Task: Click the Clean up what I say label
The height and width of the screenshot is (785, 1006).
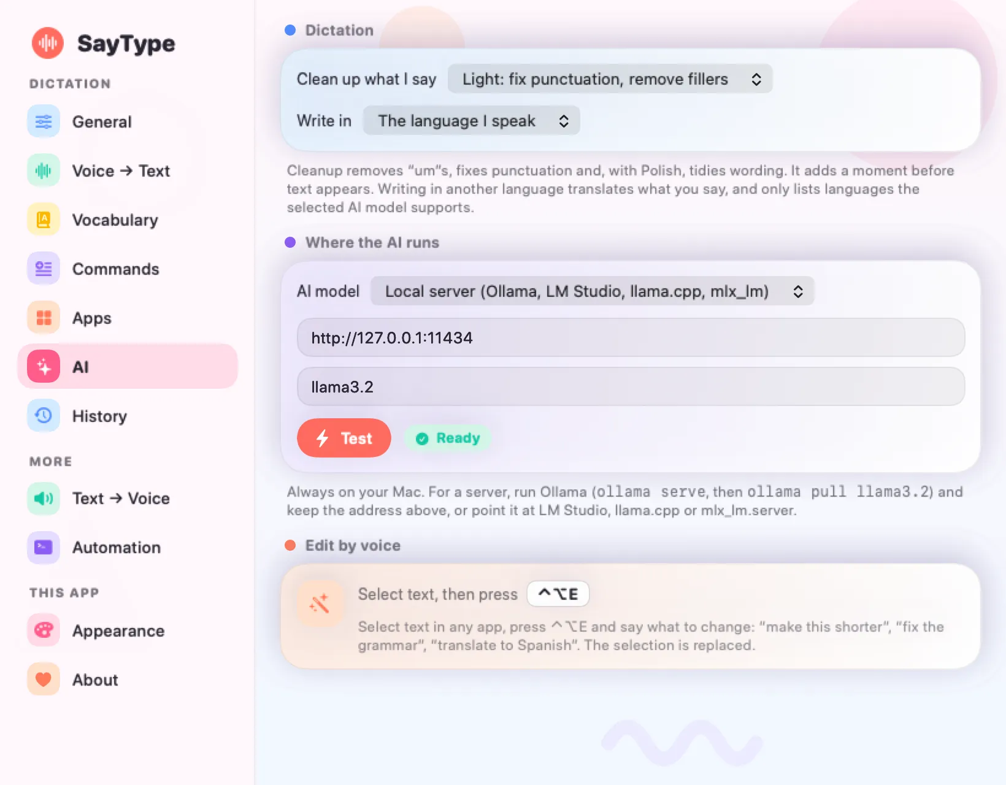Action: pyautogui.click(x=366, y=79)
